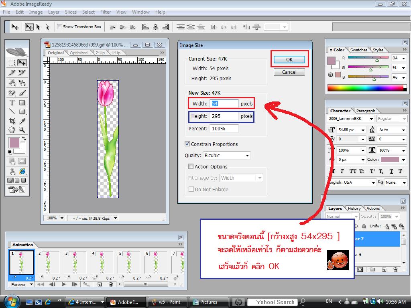
Task: Select the Rectangle shape tool
Action: coord(22,103)
